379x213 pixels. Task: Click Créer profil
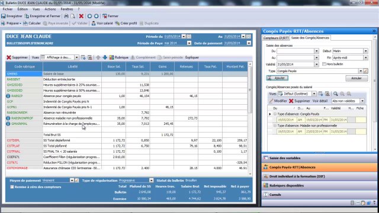[126, 24]
